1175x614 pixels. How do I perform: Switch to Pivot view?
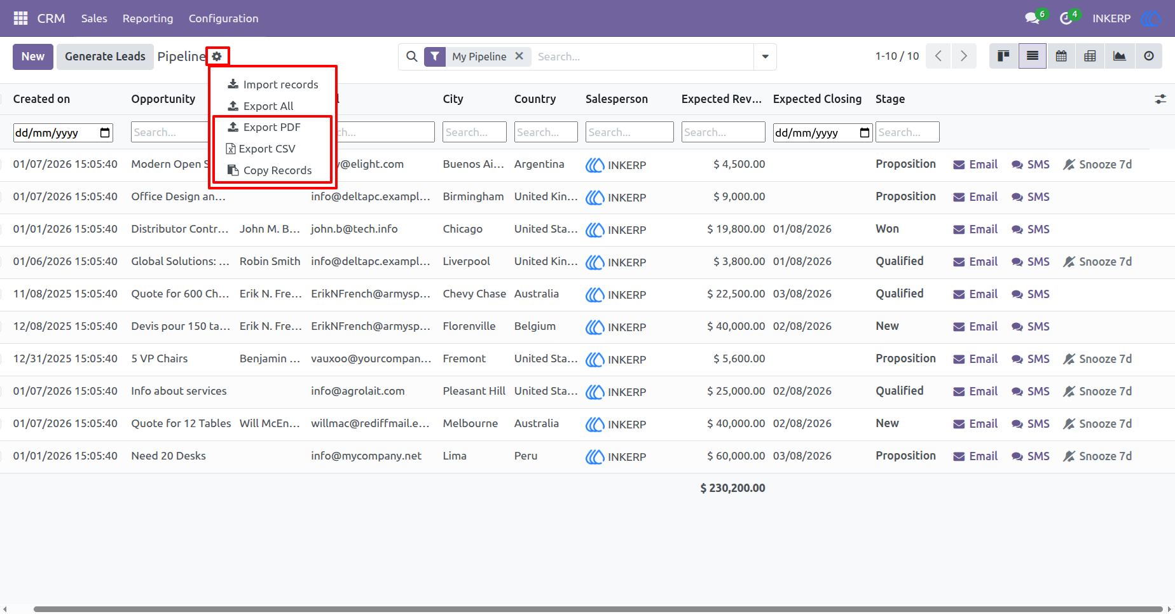[1090, 56]
